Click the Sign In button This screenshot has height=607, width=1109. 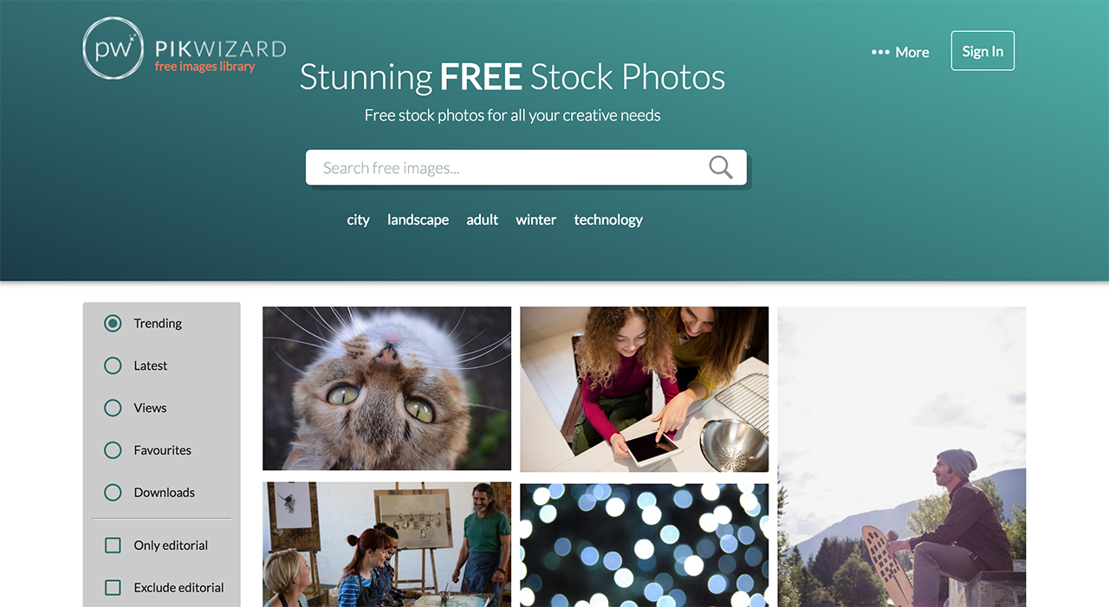click(x=983, y=51)
